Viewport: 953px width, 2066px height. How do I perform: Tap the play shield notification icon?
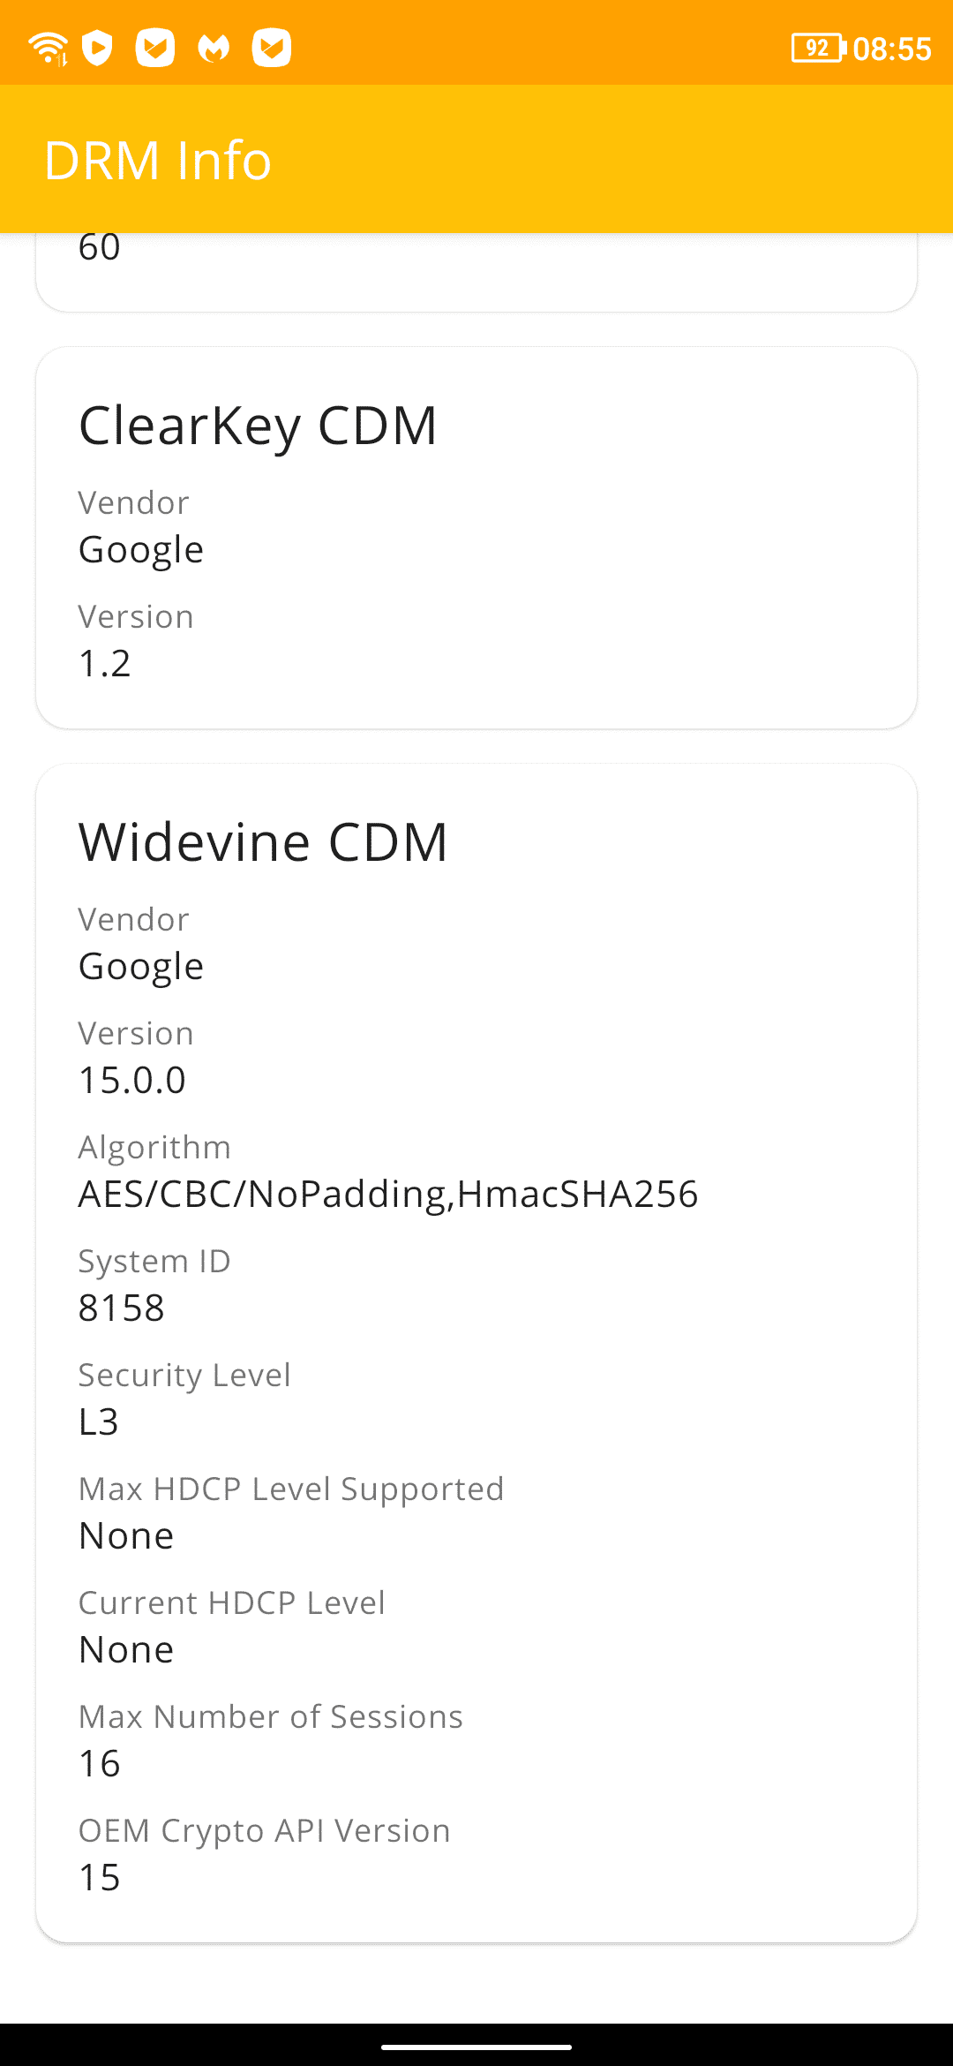[97, 48]
